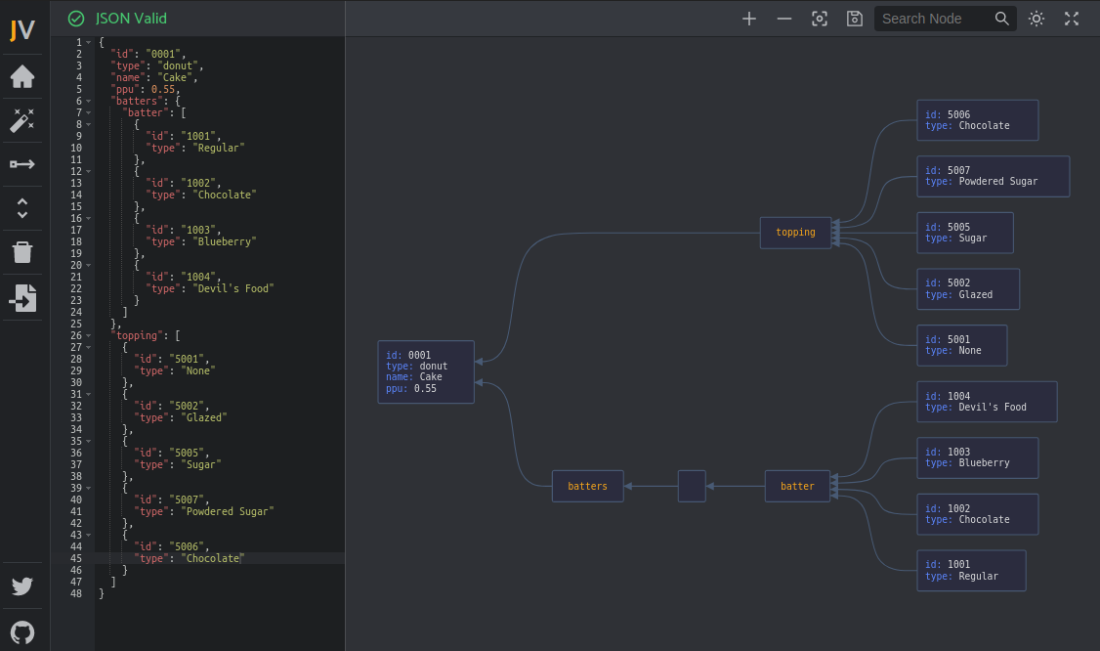1100x651 pixels.
Task: Click the trash icon to clear JSON
Action: [22, 252]
